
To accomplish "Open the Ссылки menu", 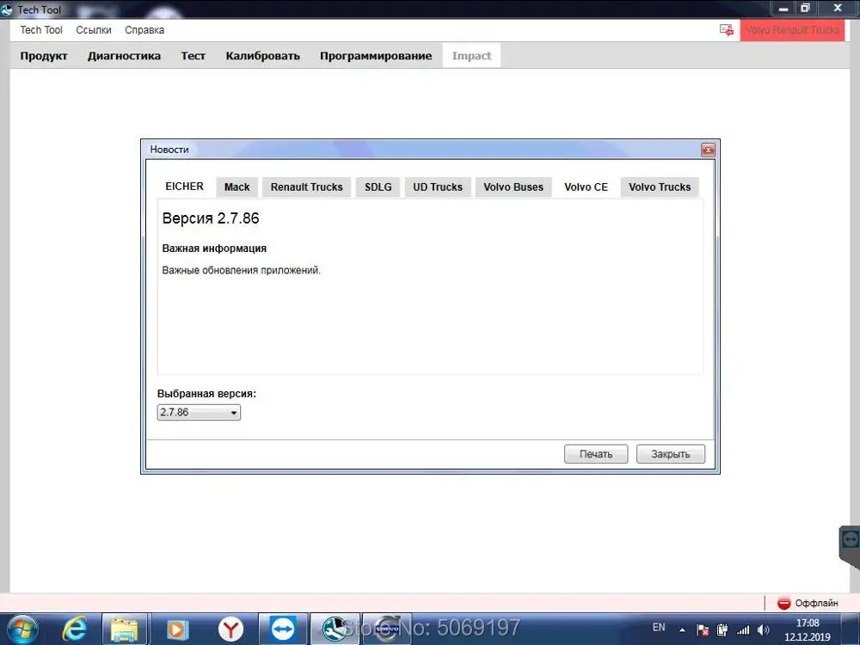I will click(x=94, y=30).
